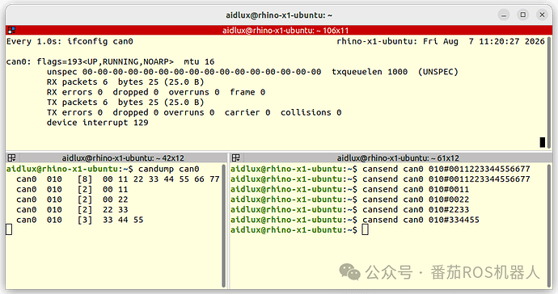Minimize the terminal window
This screenshot has height=294, width=558.
pyautogui.click(x=504, y=15)
